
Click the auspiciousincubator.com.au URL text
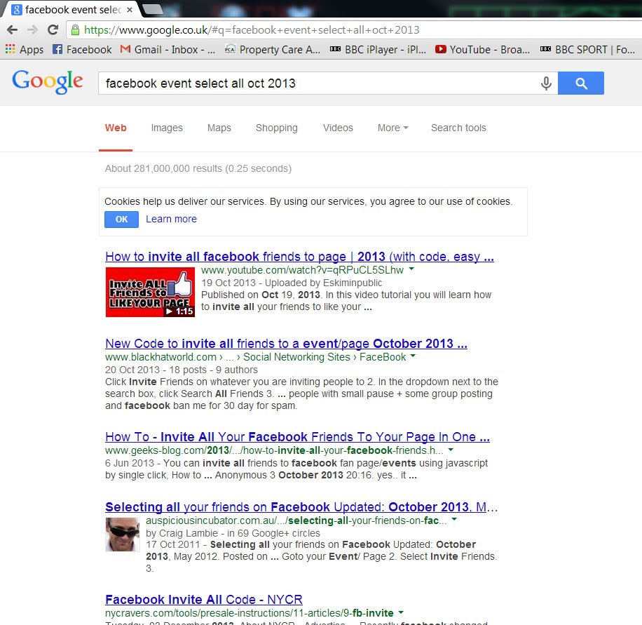pyautogui.click(x=296, y=520)
